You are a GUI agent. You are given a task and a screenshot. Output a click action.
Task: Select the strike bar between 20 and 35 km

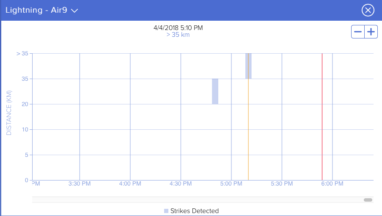215,91
